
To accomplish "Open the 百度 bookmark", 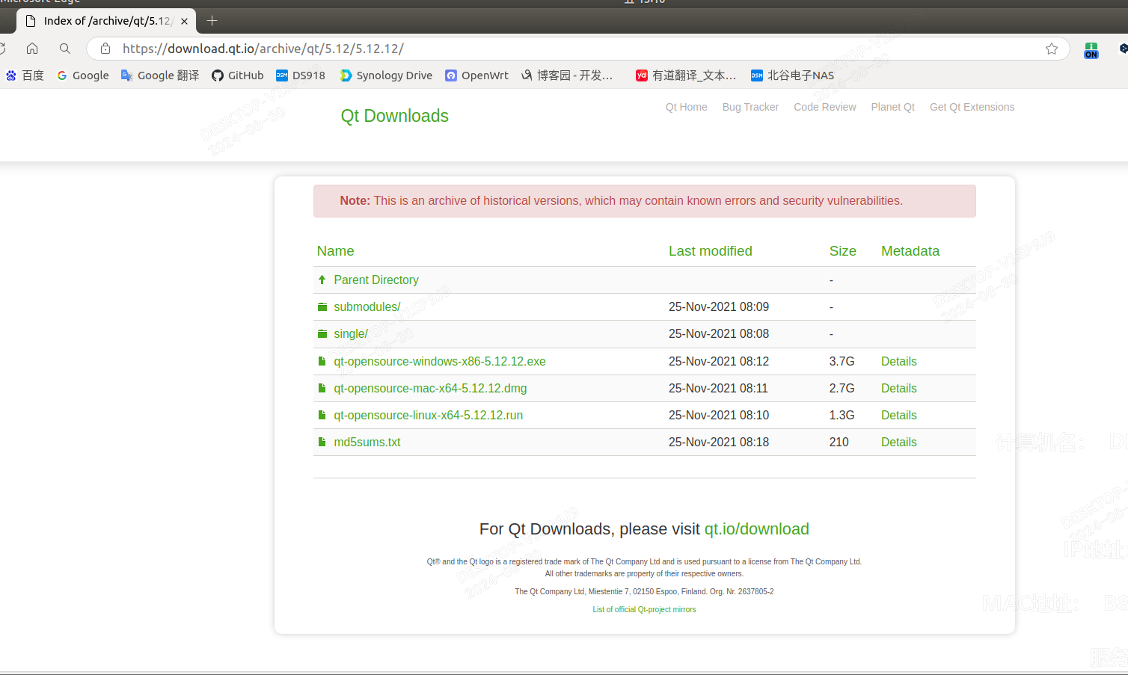I will [25, 75].
